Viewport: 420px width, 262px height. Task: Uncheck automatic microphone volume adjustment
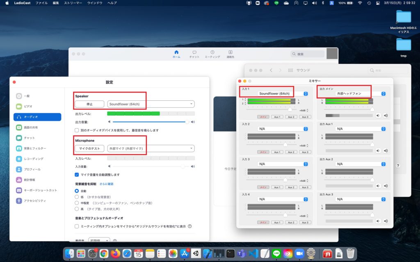[x=77, y=174]
